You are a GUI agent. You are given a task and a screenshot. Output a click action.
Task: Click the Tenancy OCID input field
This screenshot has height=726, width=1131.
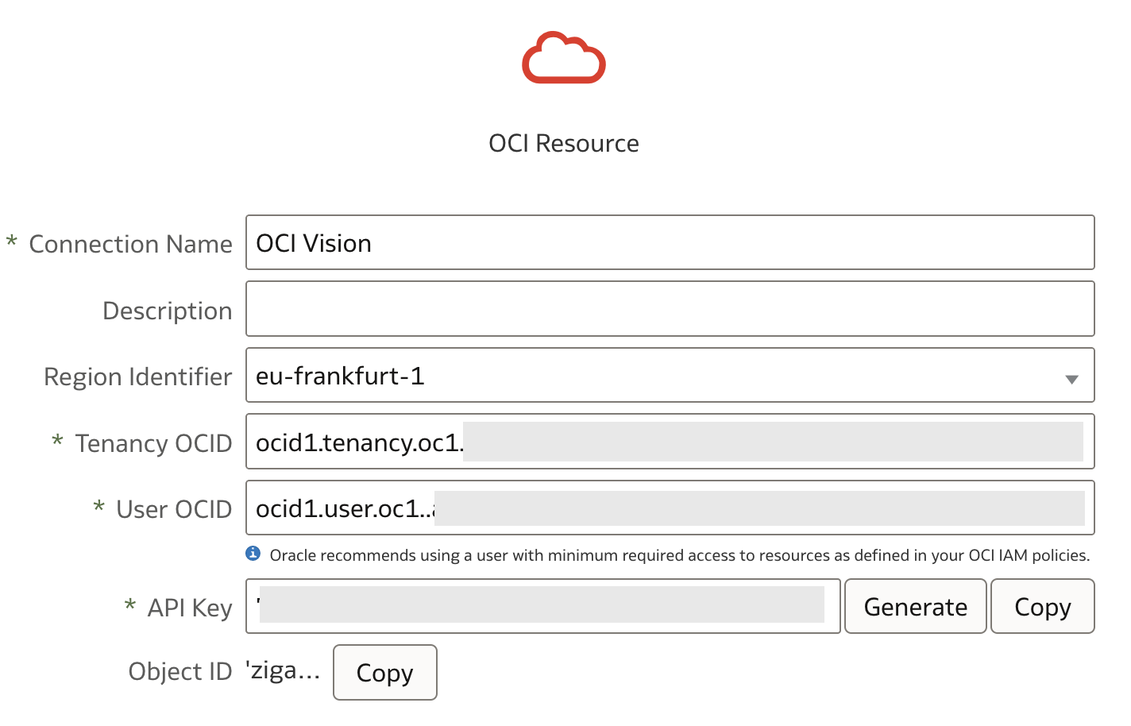(x=670, y=441)
